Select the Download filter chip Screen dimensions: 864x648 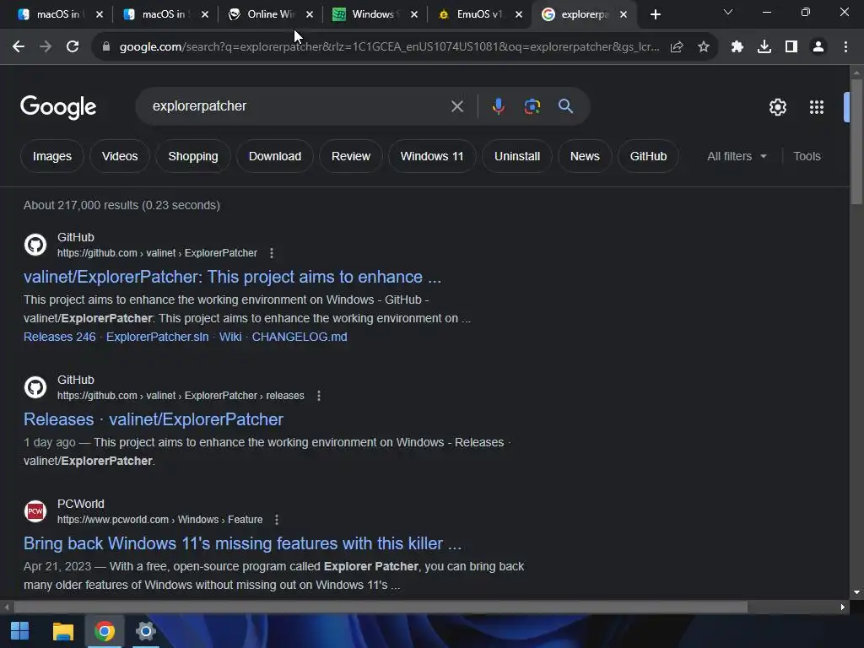tap(275, 156)
